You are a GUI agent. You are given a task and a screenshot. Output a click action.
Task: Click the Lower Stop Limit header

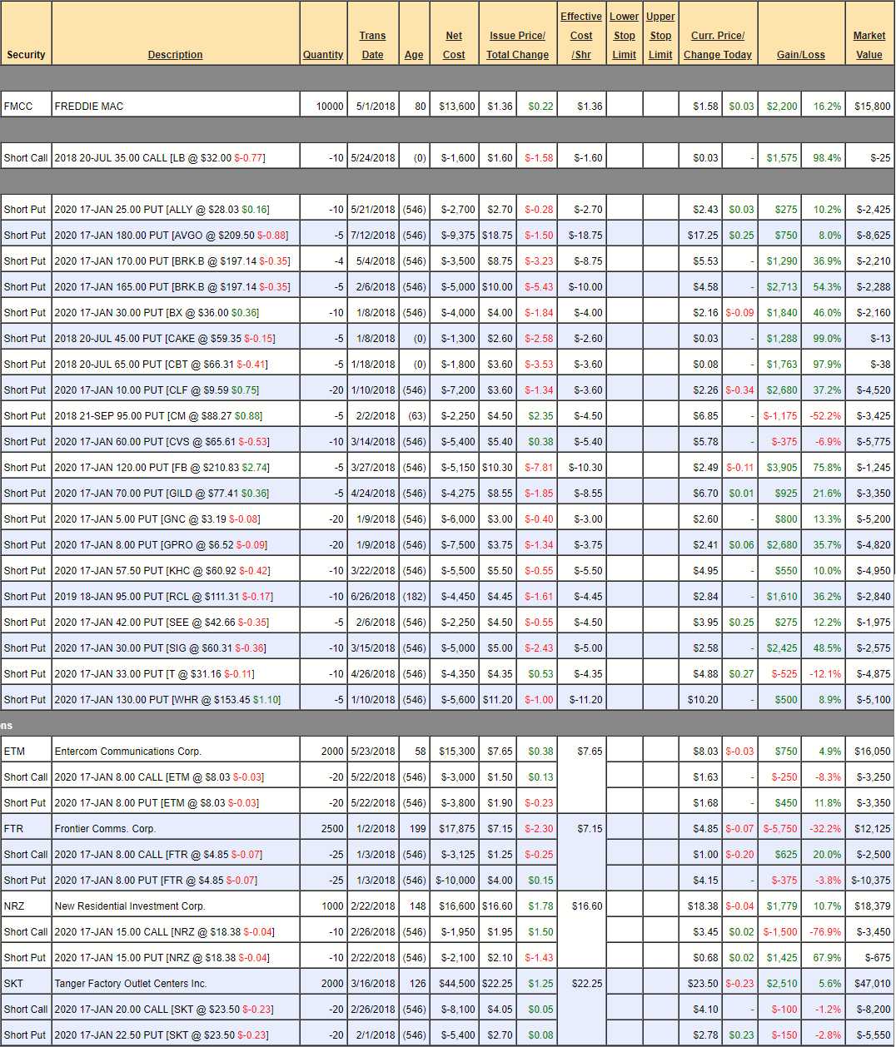coord(624,36)
